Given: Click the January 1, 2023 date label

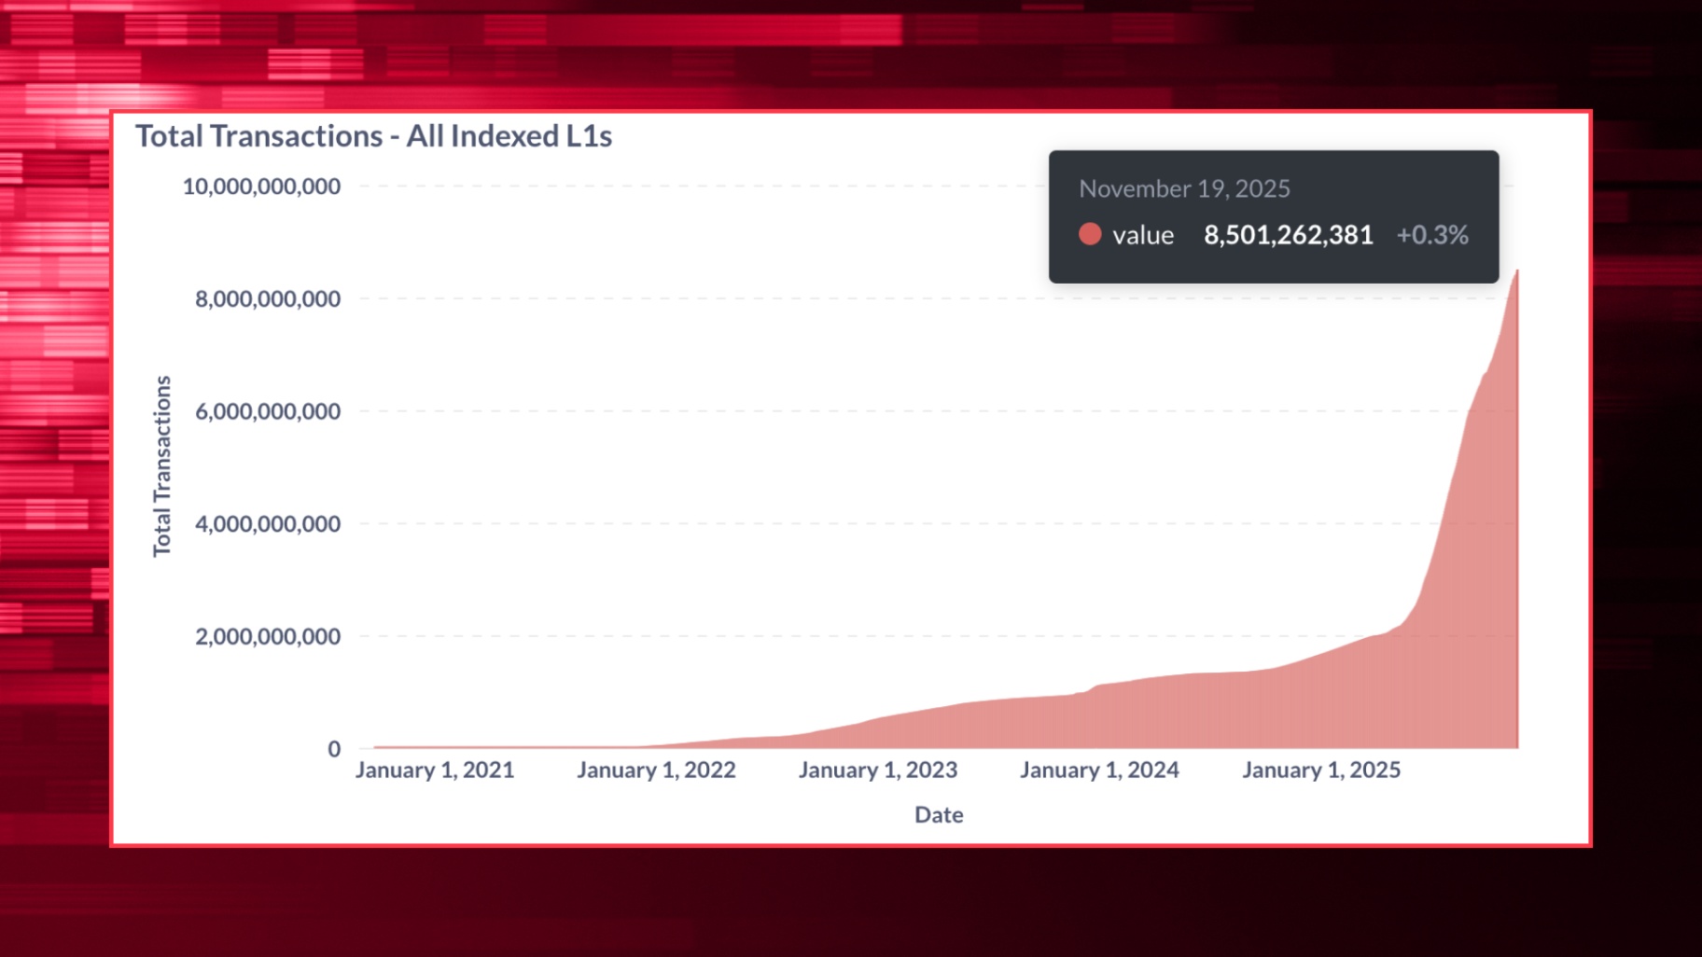Looking at the screenshot, I should pos(878,770).
